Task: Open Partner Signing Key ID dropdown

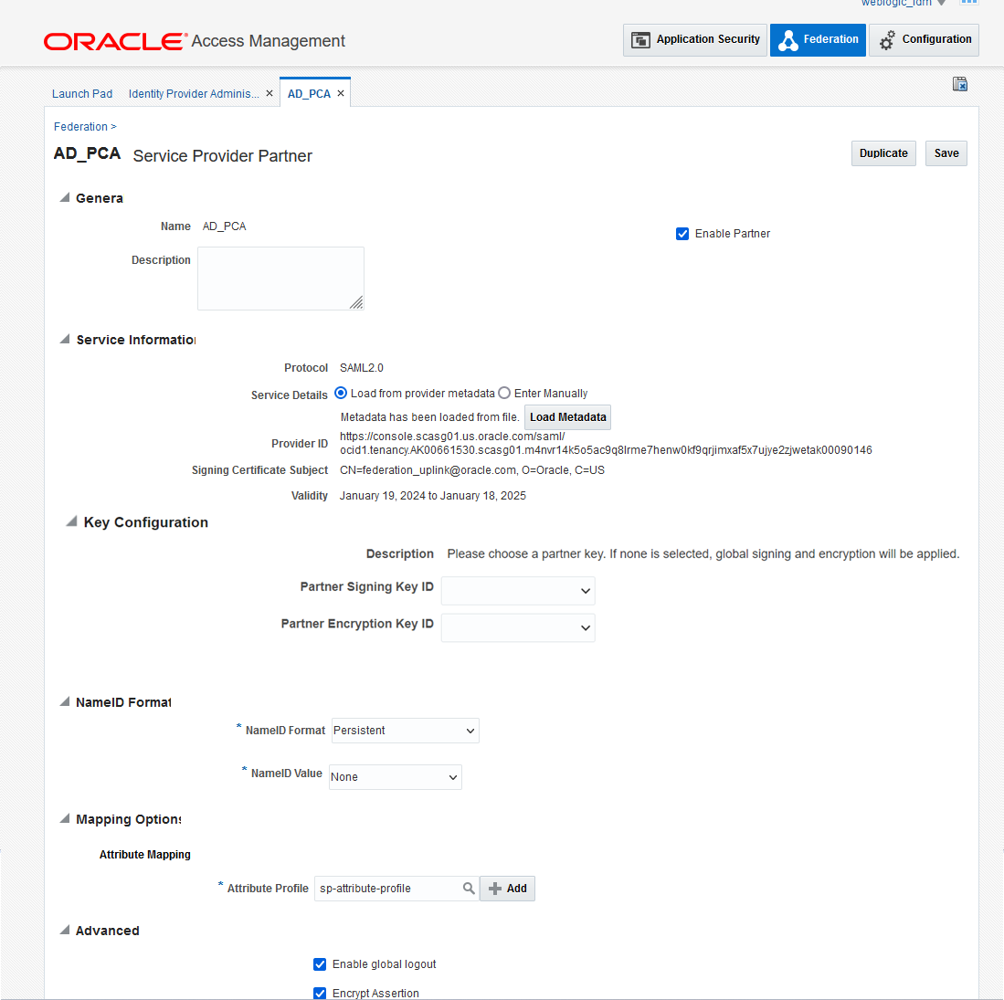Action: [518, 591]
